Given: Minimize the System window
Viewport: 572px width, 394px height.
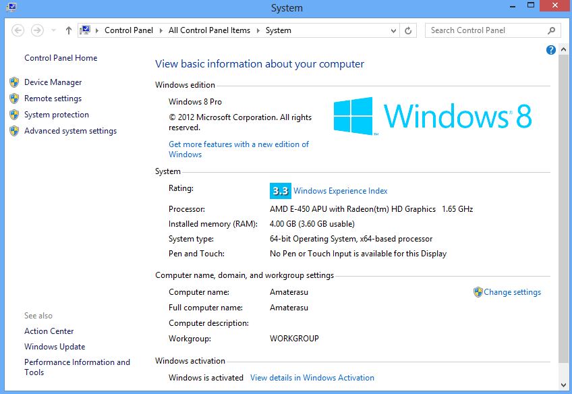Looking at the screenshot, I should pos(513,6).
